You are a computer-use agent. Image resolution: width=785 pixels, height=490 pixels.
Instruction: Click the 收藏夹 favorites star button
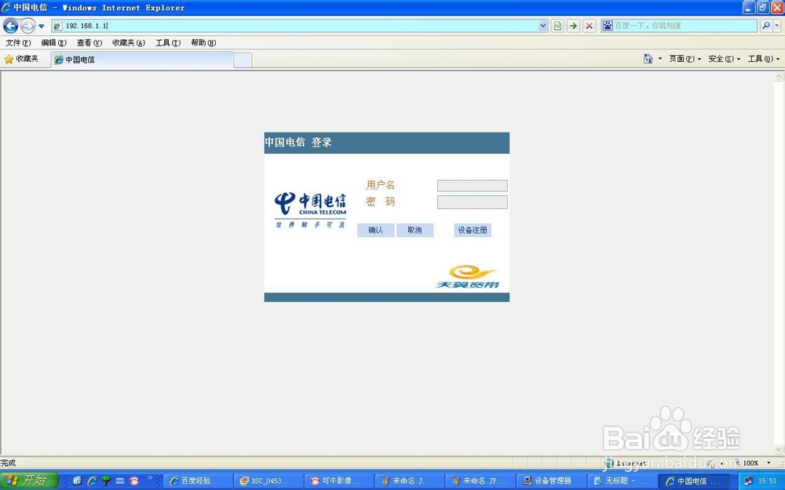pos(21,59)
